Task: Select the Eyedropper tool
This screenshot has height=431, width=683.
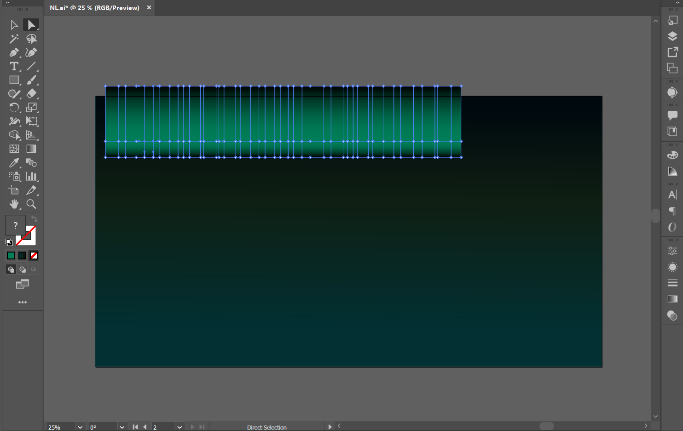Action: point(14,163)
